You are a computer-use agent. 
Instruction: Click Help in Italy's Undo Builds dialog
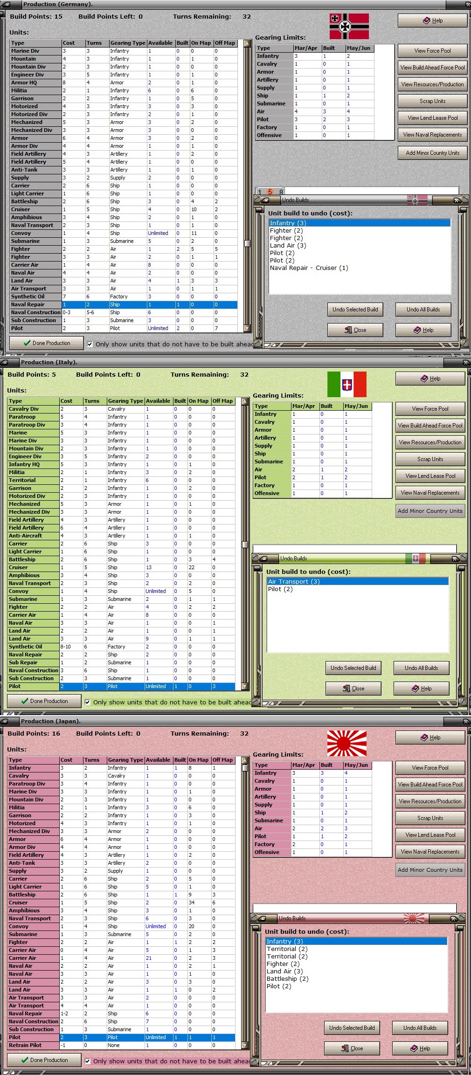click(x=421, y=689)
